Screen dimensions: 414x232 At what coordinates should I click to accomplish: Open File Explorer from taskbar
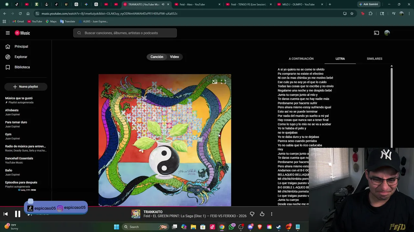[x=193, y=227]
